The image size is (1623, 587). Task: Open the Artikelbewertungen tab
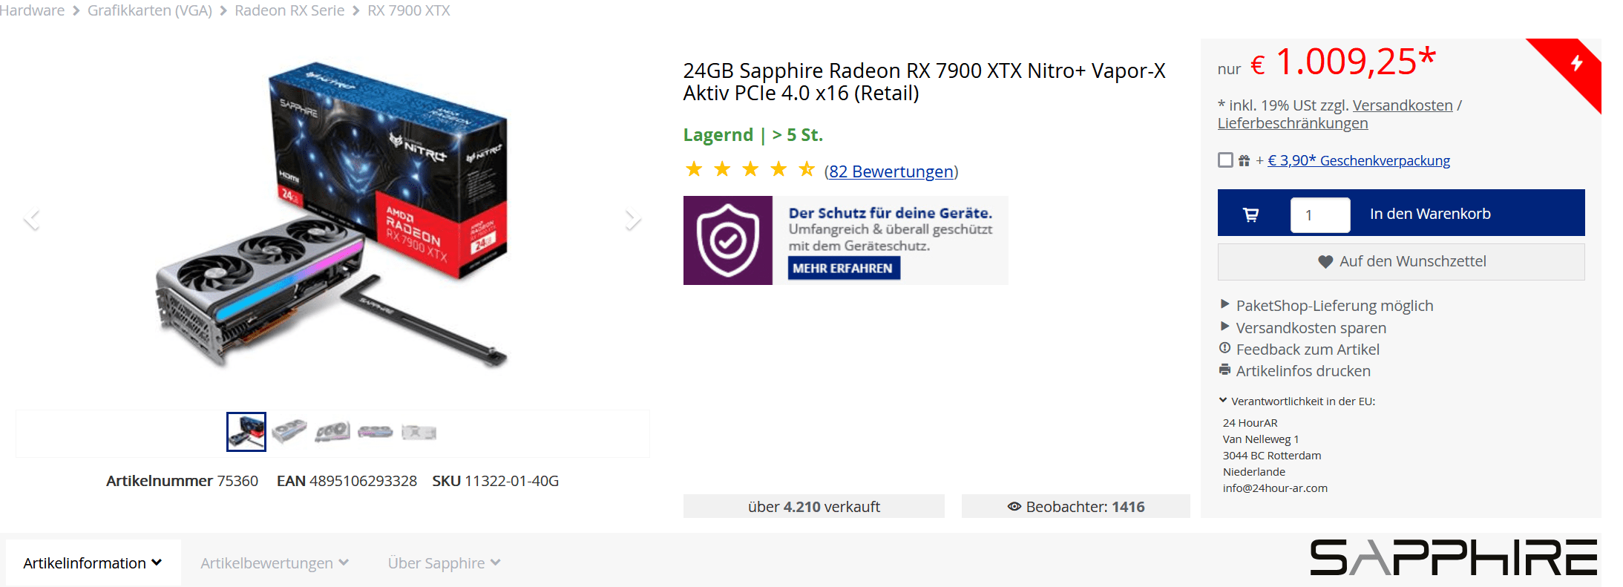[274, 563]
